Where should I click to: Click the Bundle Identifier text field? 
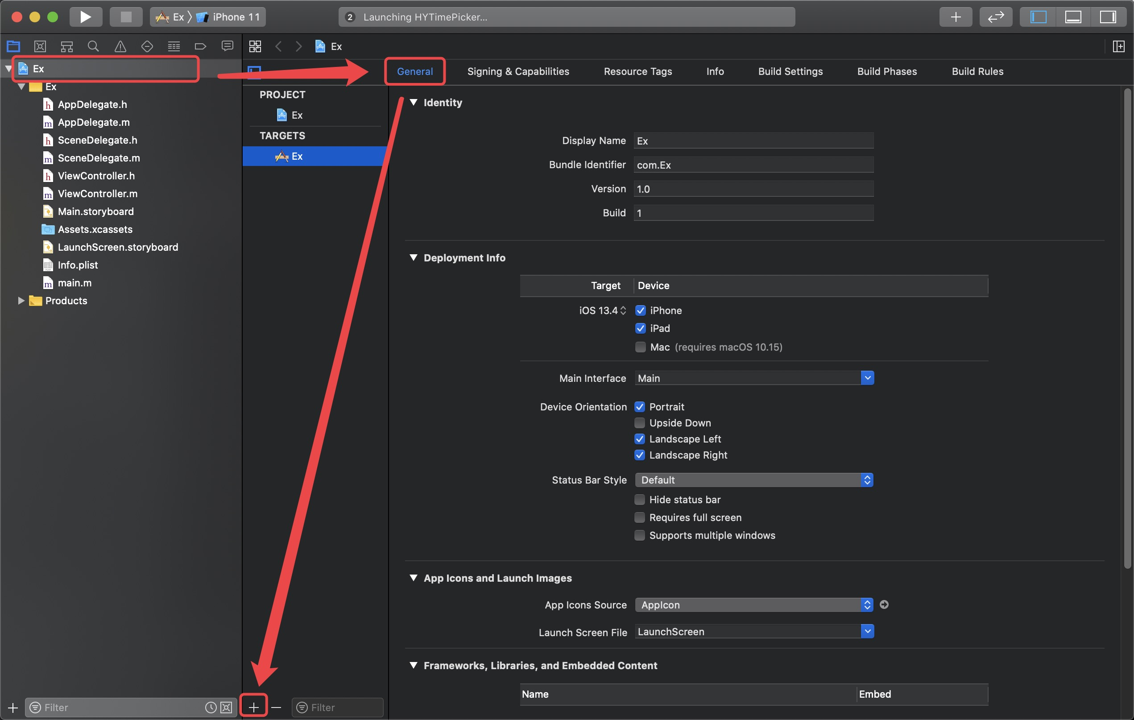[753, 165]
